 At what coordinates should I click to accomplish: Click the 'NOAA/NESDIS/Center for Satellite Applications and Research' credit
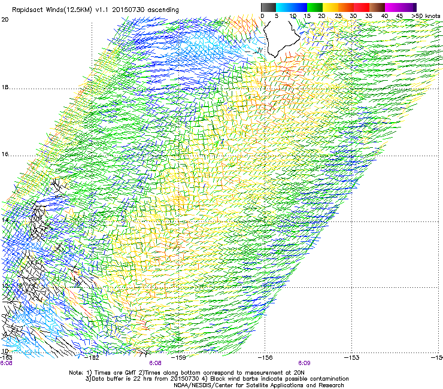(259, 385)
